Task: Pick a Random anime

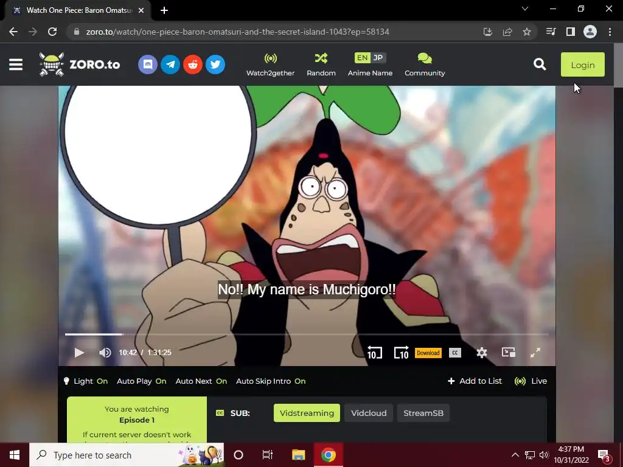Action: tap(321, 64)
